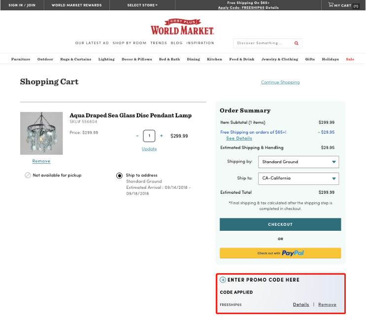366x322 pixels.
Task: Expand the Select Store menu
Action: (x=142, y=5)
